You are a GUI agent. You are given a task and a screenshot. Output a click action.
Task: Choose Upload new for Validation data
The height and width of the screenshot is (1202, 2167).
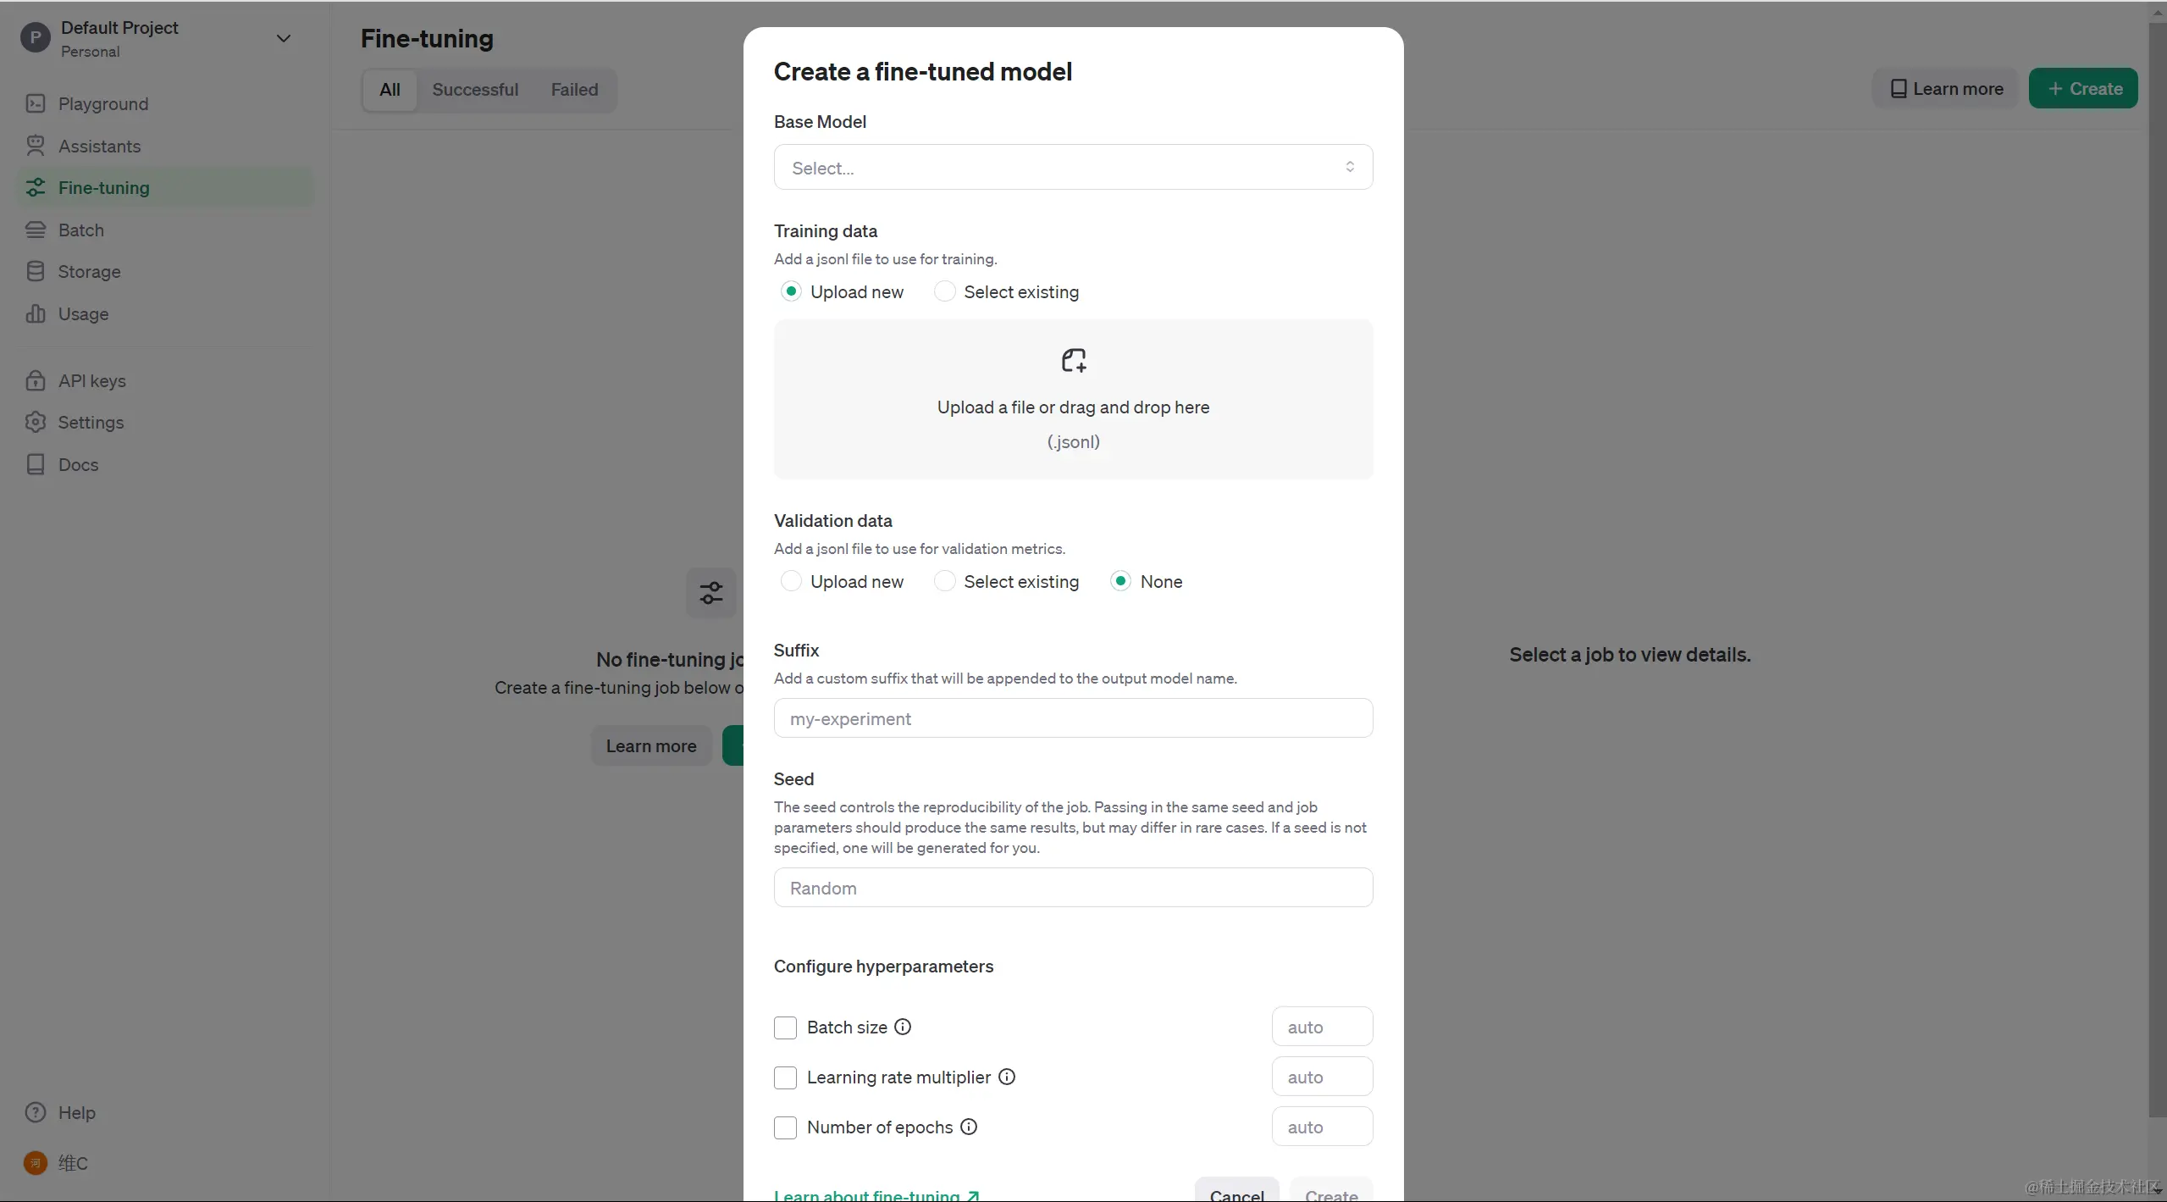(790, 581)
